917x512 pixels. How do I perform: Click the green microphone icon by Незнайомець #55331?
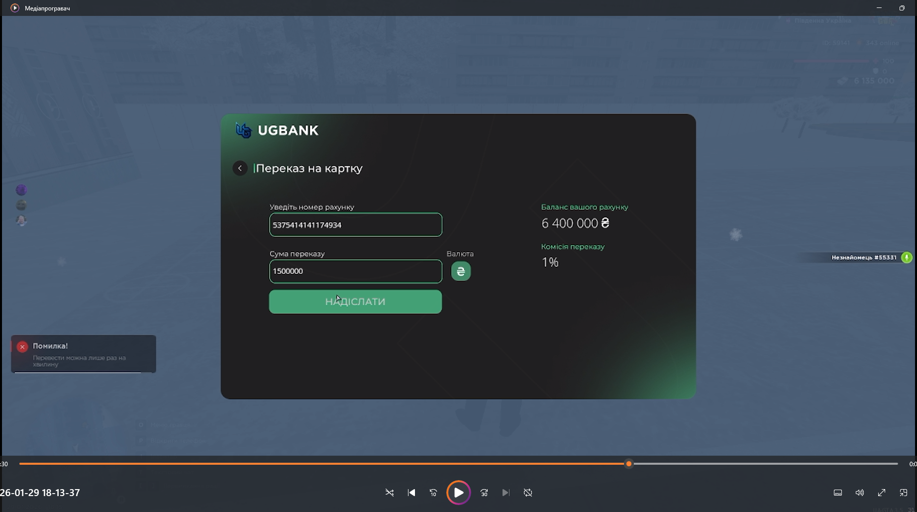(907, 257)
